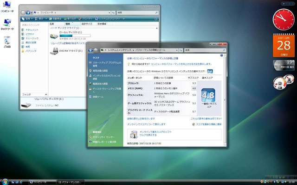
Task: Open help icon in Performance window
Action: tap(222, 55)
